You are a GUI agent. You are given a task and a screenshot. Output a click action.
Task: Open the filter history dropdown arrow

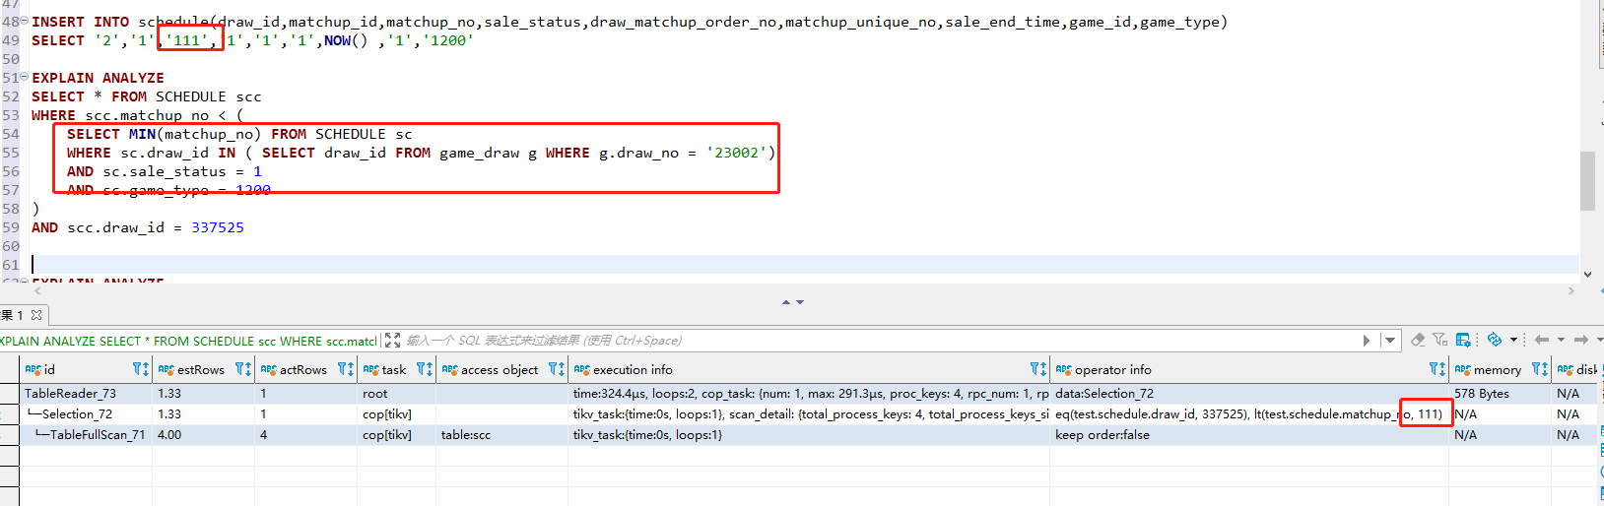pos(1390,341)
